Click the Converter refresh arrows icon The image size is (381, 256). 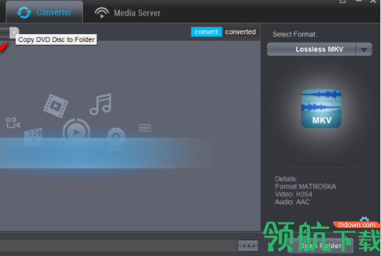[24, 12]
